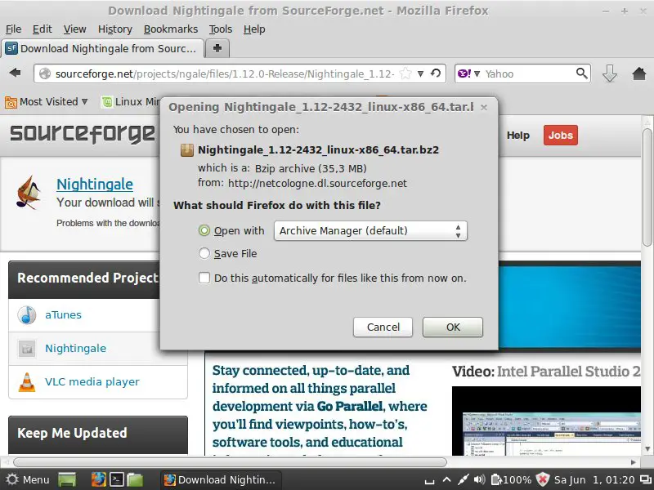Go back with the Firefox back arrow
Viewport: 654px width, 490px height.
click(x=16, y=73)
